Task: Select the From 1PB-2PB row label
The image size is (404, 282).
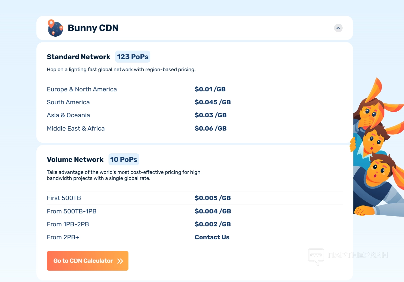Action: pos(68,224)
